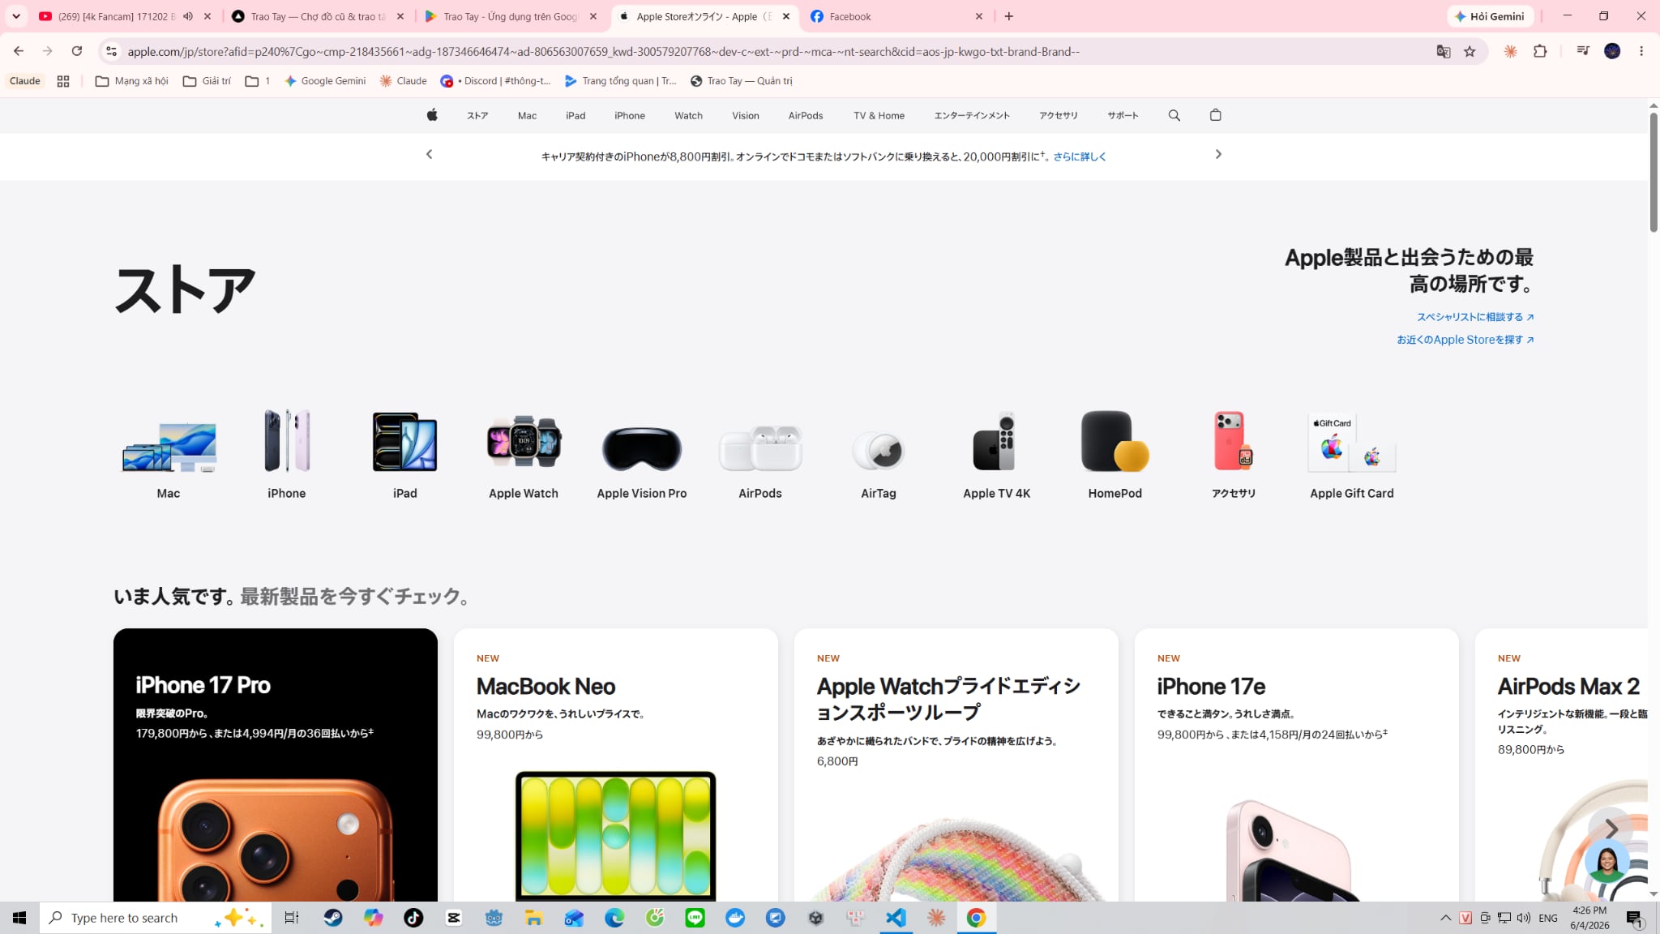
Task: View site information icon in address bar
Action: pos(111,51)
